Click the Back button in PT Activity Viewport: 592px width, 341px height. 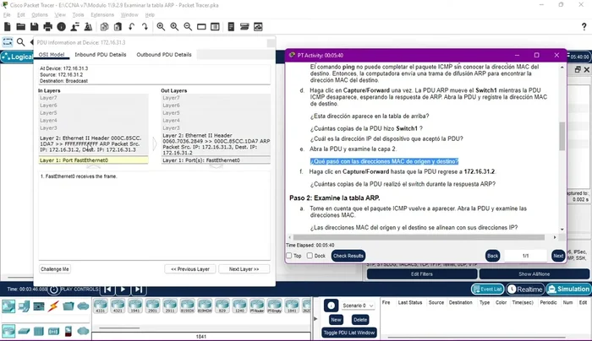(x=492, y=256)
